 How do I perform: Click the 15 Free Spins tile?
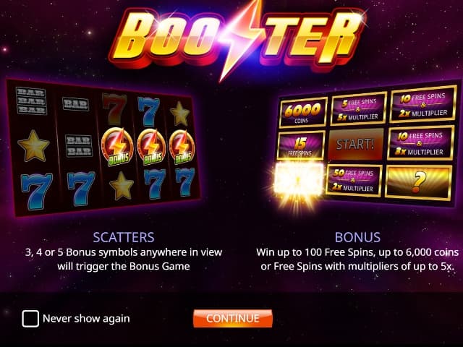pos(301,145)
